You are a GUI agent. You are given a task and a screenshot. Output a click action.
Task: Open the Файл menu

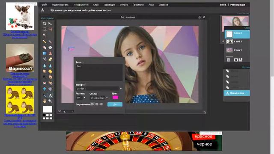pyautogui.click(x=45, y=5)
